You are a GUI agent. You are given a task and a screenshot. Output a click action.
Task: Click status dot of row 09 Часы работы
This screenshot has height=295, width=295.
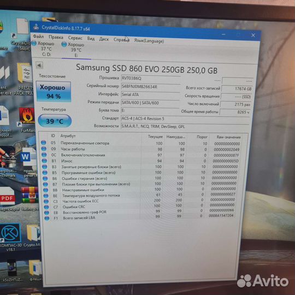(44, 149)
